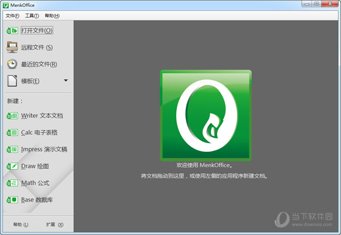Open the 帮助(H) menu in menu bar
The width and height of the screenshot is (341, 235).
click(x=52, y=16)
